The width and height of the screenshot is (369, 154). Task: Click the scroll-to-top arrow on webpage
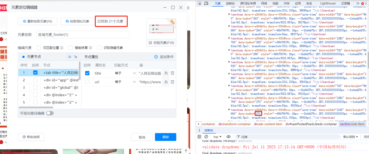pyautogui.click(x=186, y=151)
